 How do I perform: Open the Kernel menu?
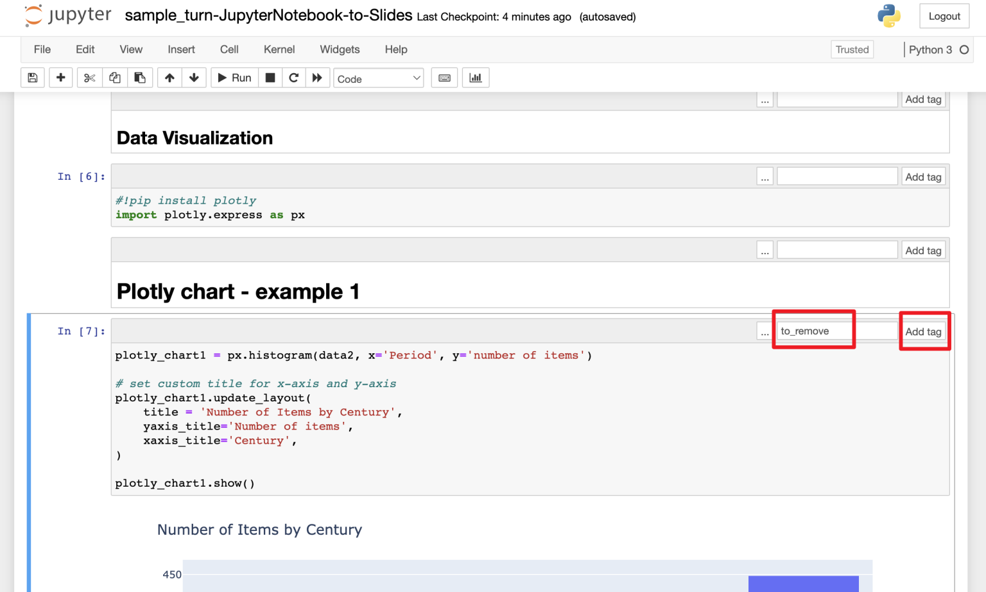(x=279, y=49)
